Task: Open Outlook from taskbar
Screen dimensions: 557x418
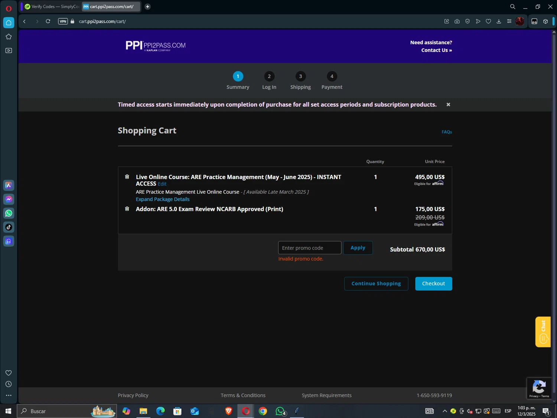Action: (x=195, y=411)
